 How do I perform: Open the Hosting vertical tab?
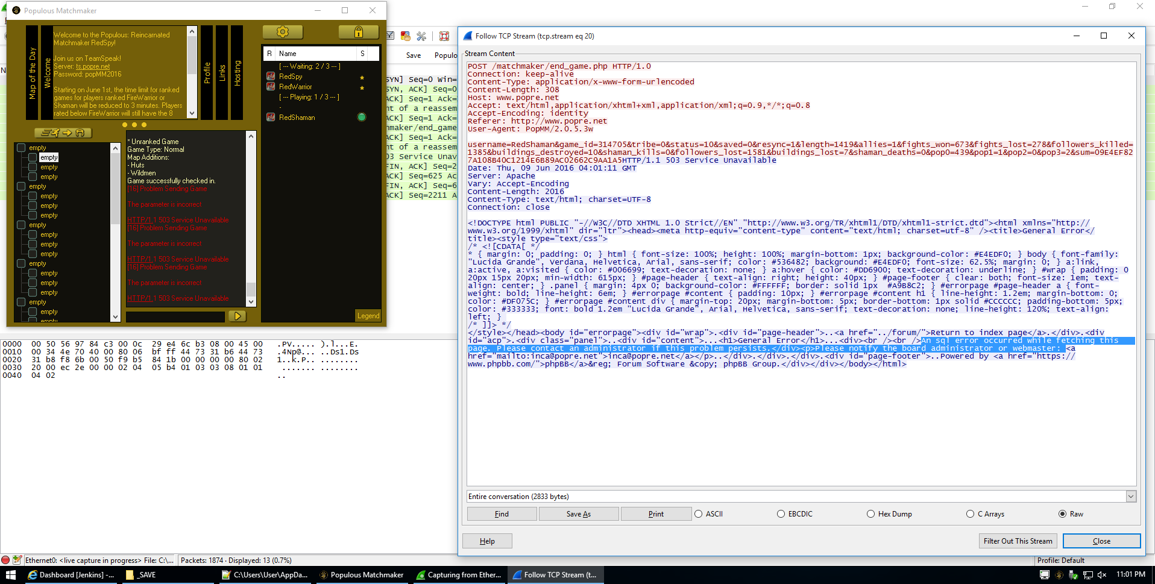(237, 72)
